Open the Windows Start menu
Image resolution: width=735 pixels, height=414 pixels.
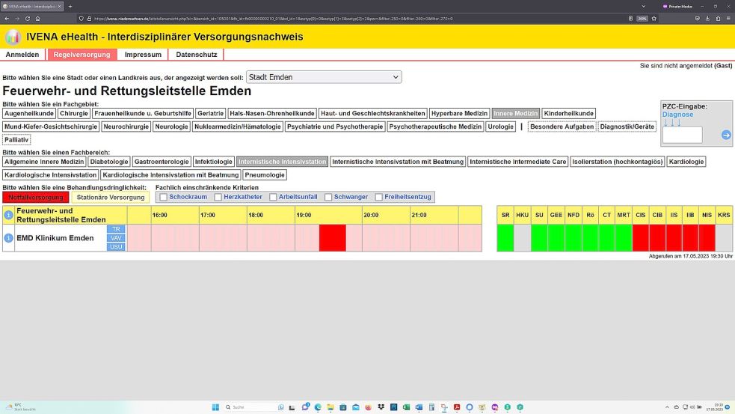215,407
